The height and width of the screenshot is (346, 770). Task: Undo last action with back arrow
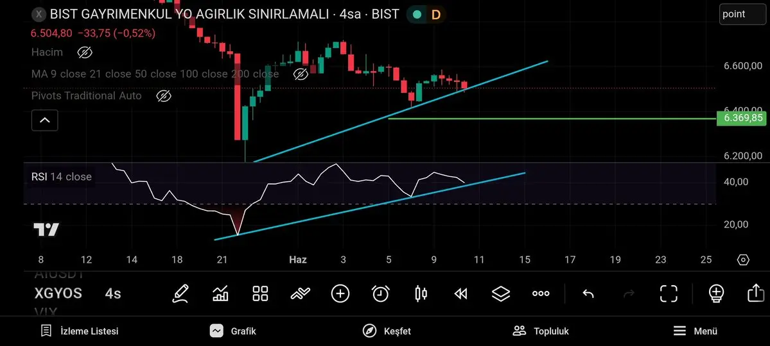point(588,293)
